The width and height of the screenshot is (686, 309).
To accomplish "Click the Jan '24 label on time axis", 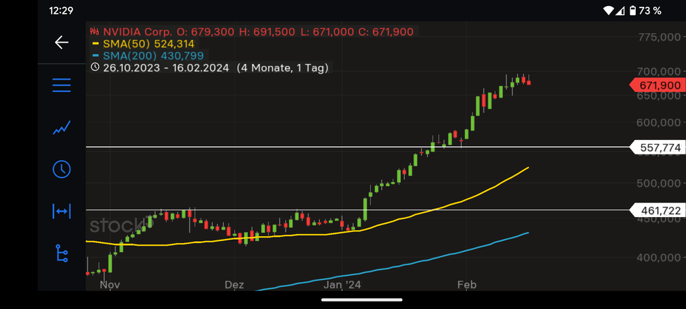I will [x=342, y=284].
